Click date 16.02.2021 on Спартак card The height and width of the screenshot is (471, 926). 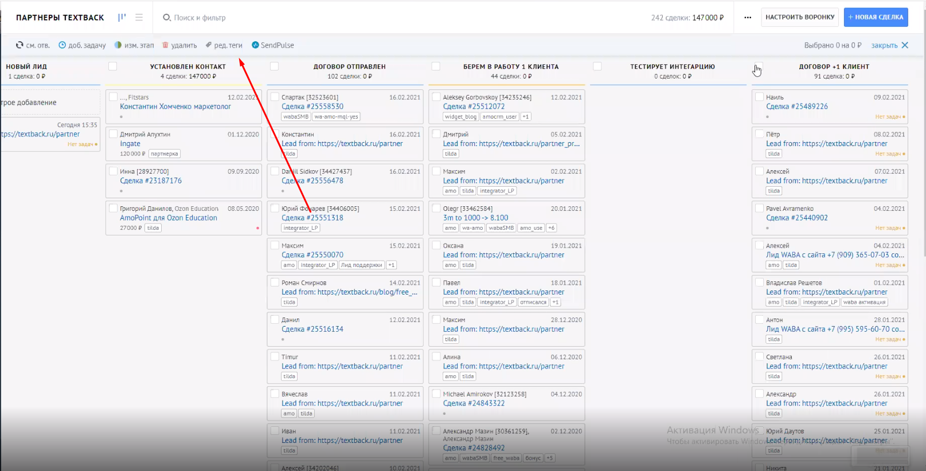405,97
